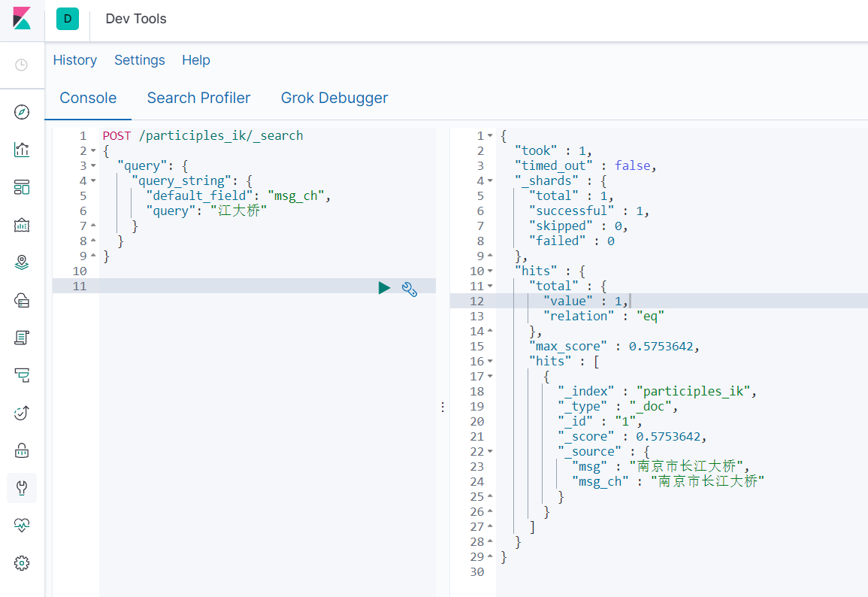Collapse "_shards" fold at response line 4
This screenshot has width=868, height=597.
click(x=490, y=180)
